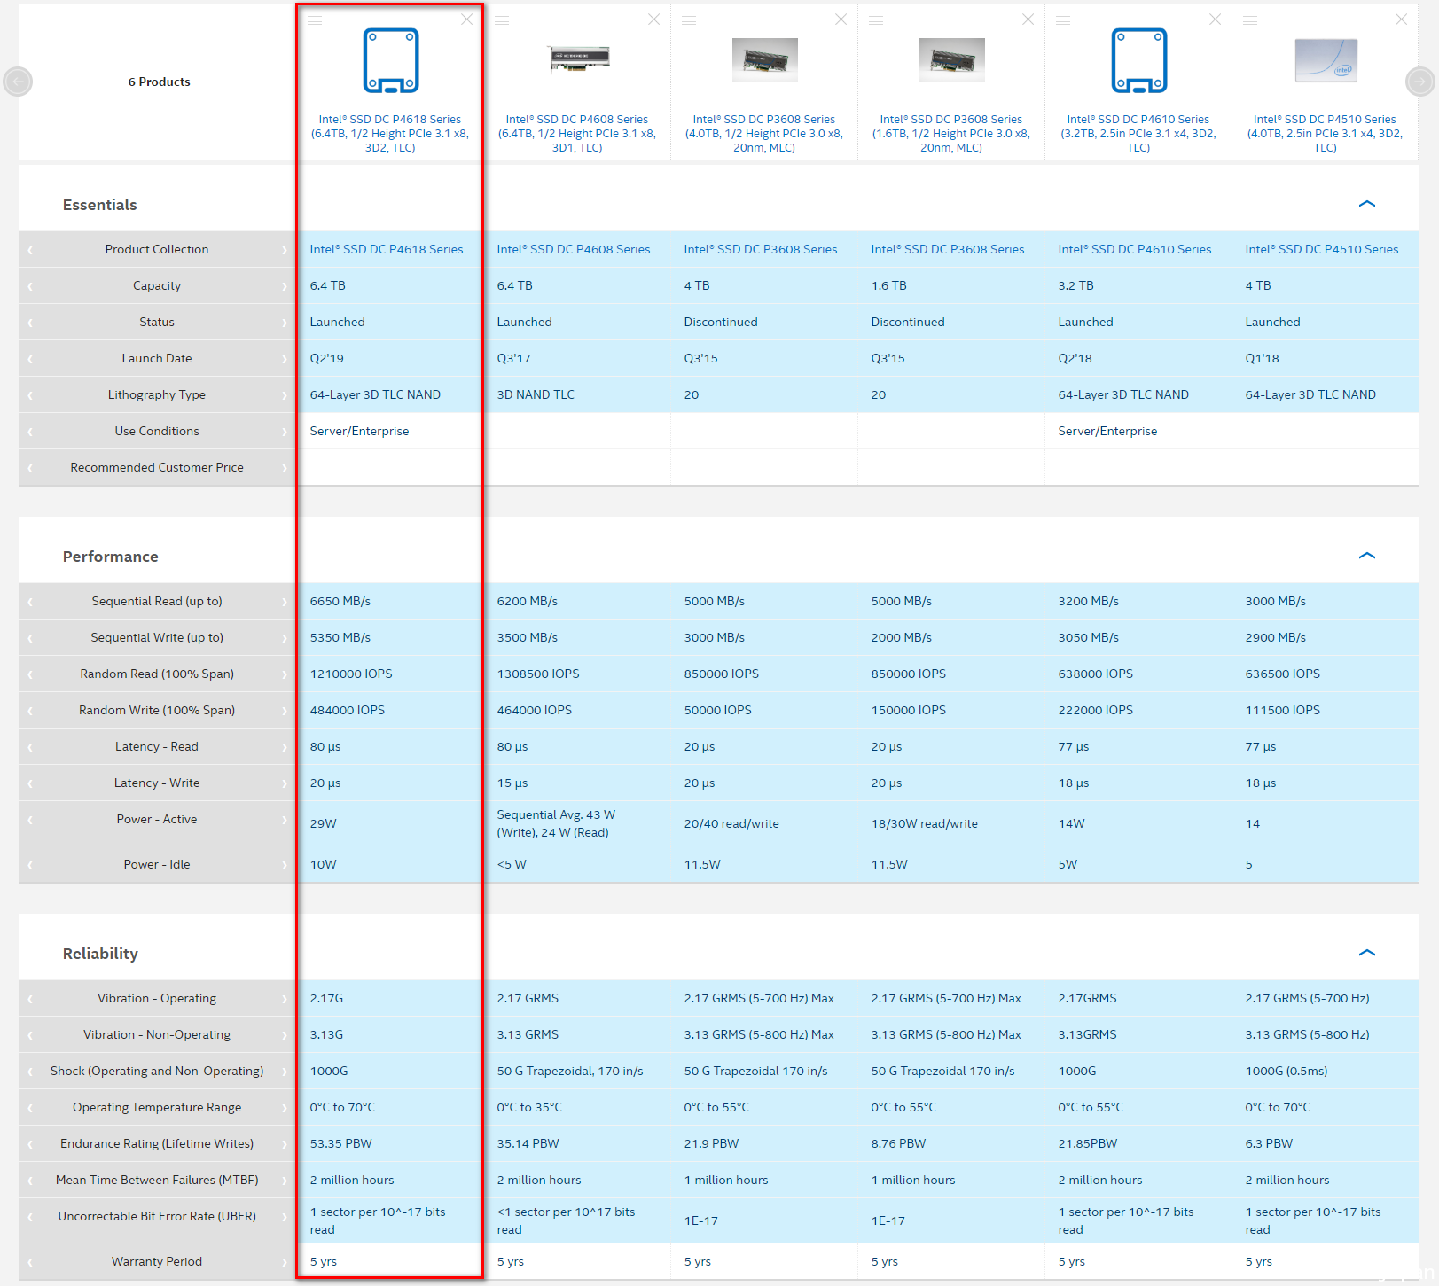Click the reorder handle of P4608 column
This screenshot has width=1439, height=1286.
(502, 19)
